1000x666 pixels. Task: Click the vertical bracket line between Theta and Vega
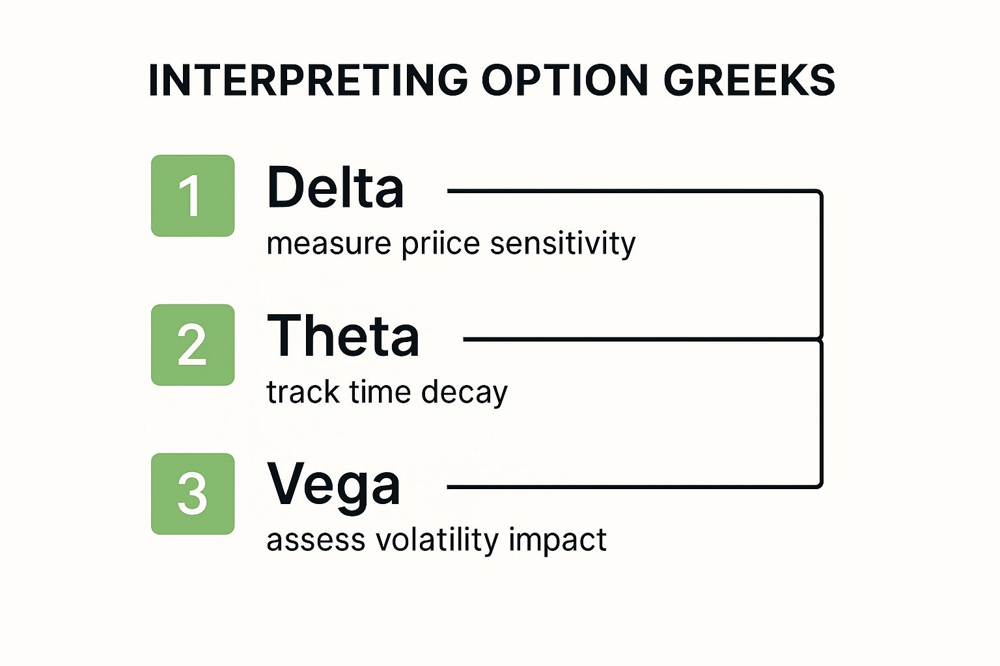click(822, 412)
